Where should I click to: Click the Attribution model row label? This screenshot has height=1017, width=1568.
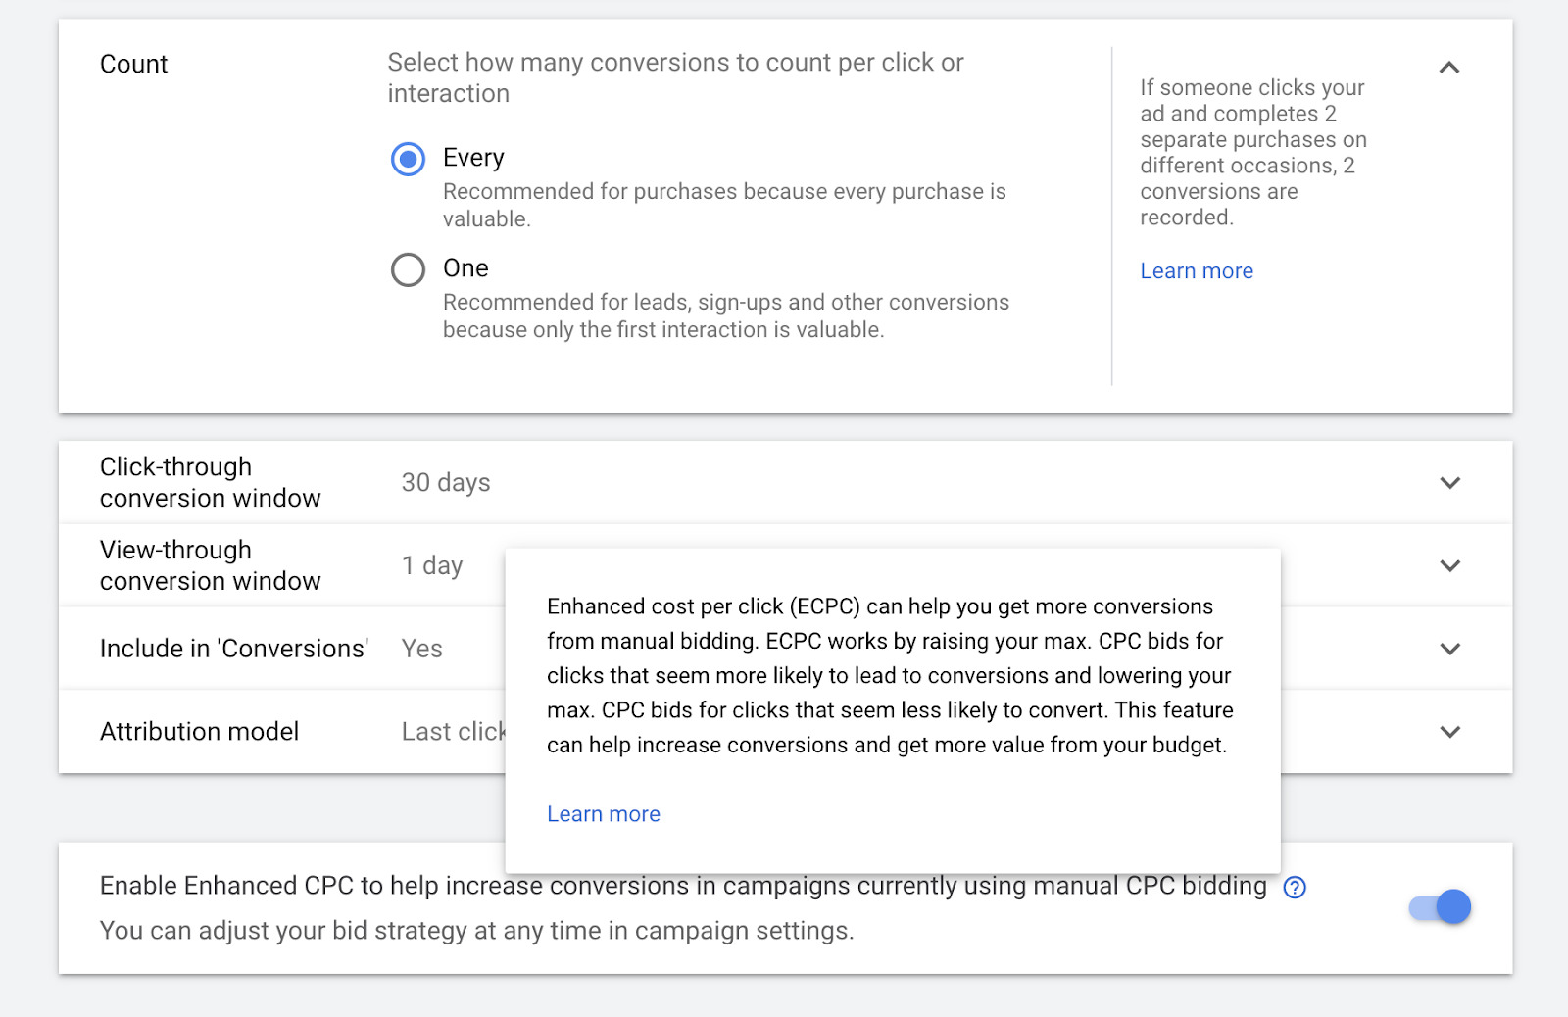(199, 732)
